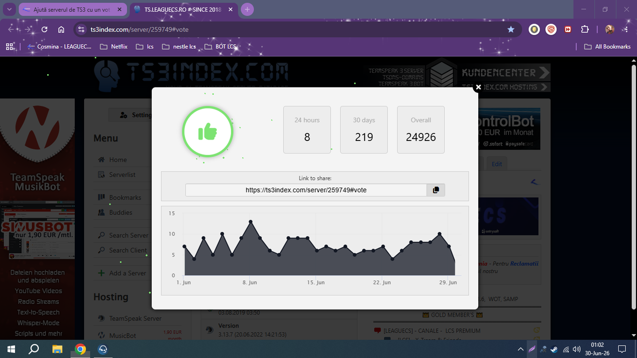Switch to the Edit tab
637x358 pixels.
click(497, 164)
